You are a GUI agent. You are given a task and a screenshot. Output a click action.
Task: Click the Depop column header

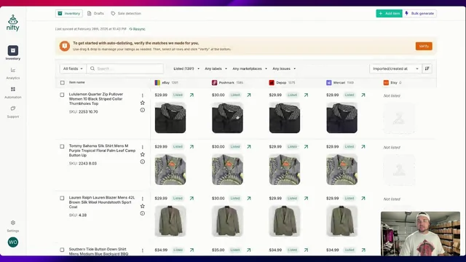click(x=282, y=82)
